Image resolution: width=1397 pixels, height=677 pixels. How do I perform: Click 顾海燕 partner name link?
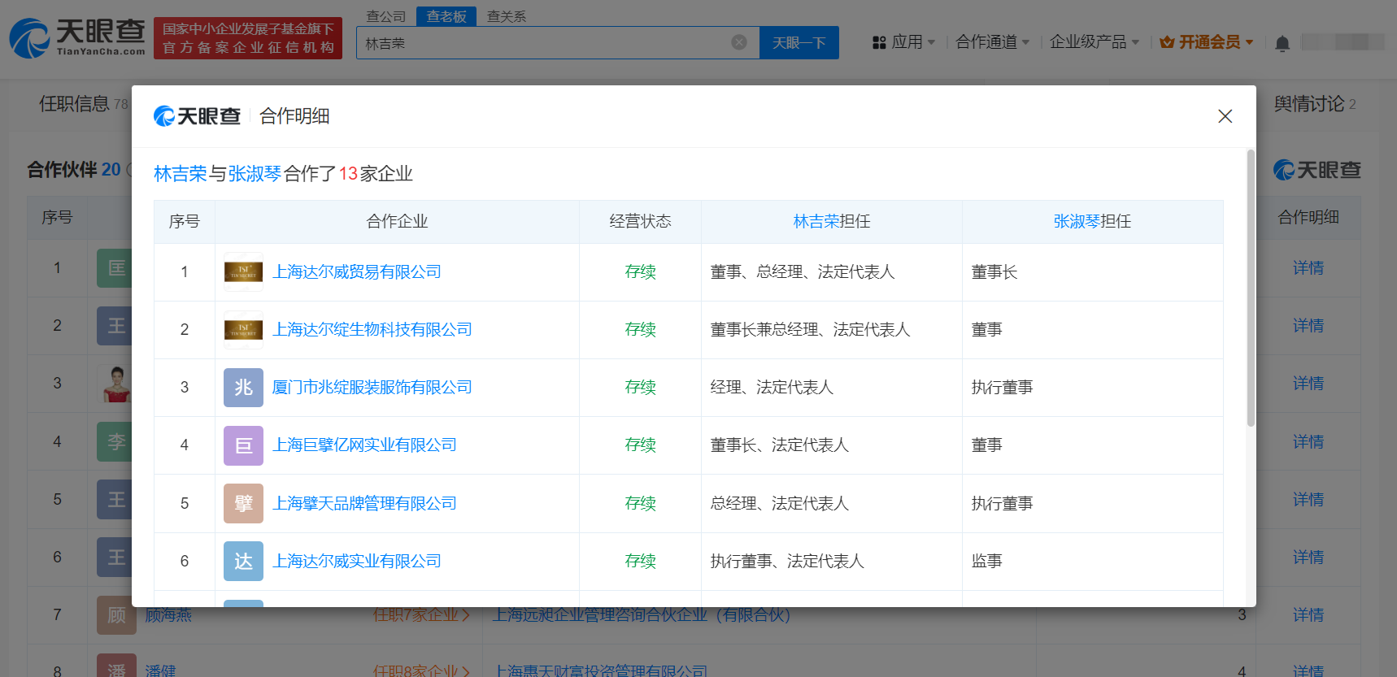(x=168, y=615)
